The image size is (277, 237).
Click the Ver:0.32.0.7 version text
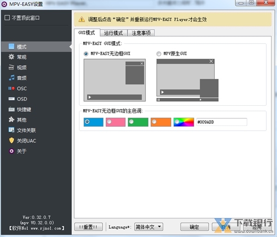pyautogui.click(x=36, y=217)
